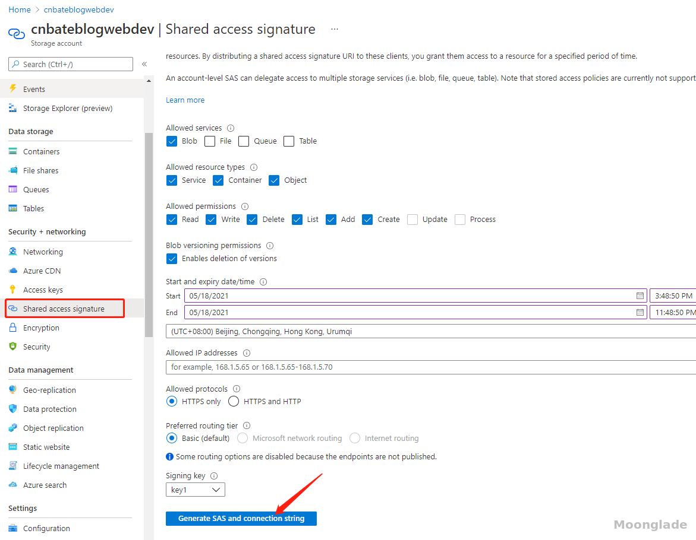Click info icon next to Allowed services
The image size is (696, 540).
point(231,128)
